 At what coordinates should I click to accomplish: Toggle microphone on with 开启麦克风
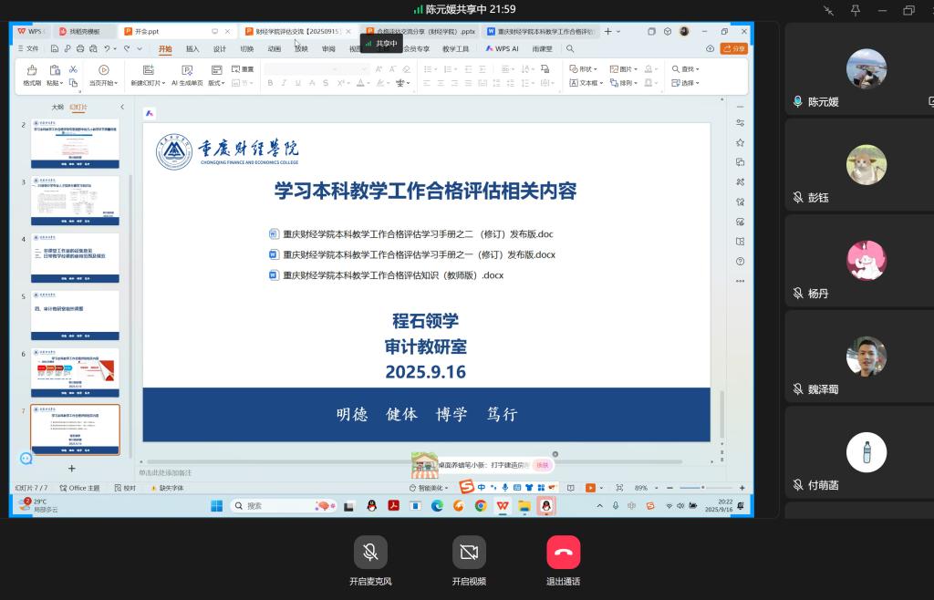point(370,553)
